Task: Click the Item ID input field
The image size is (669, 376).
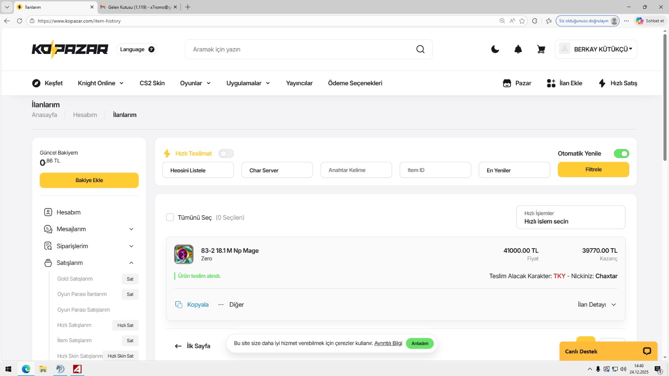Action: [x=435, y=170]
